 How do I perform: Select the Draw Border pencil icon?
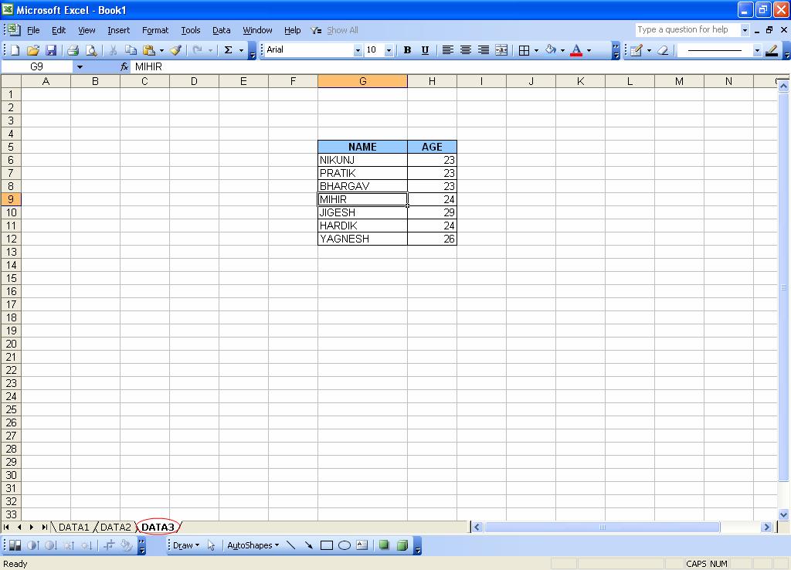[637, 50]
